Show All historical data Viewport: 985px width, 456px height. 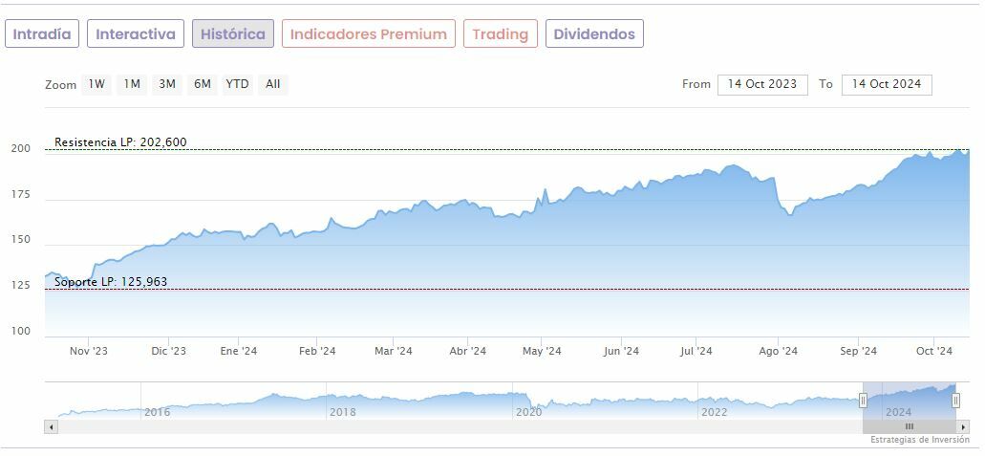[273, 84]
